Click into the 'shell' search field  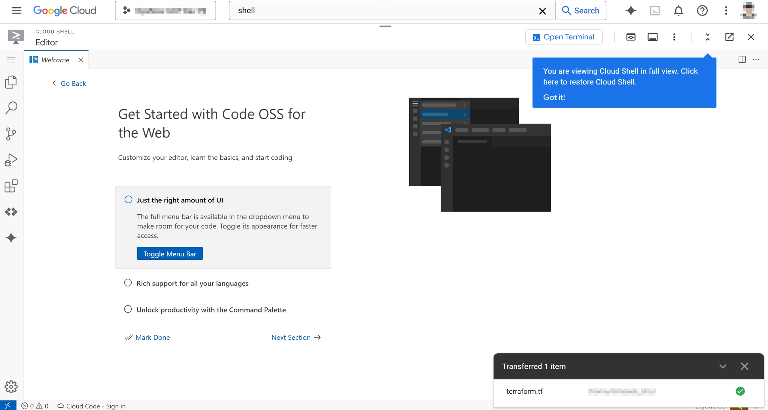point(383,11)
